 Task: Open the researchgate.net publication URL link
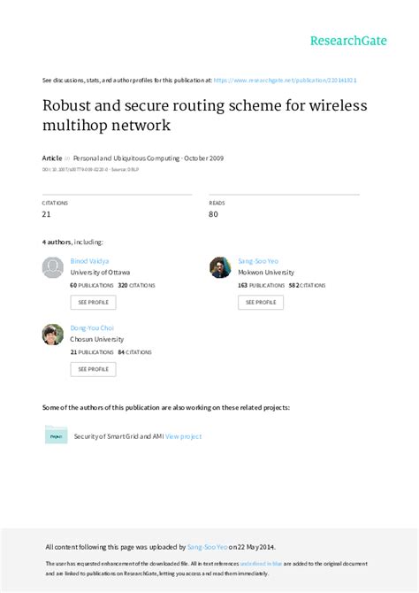click(x=285, y=81)
